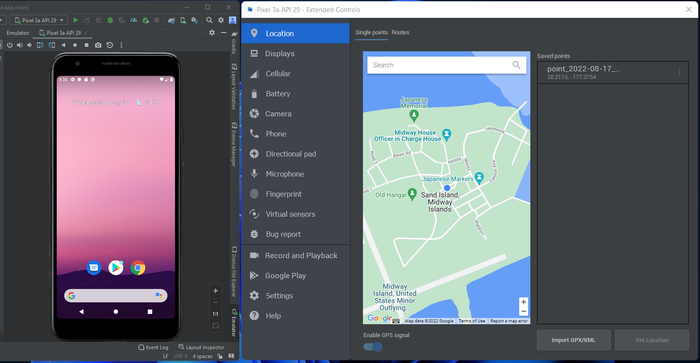Attach debugger to Android process icon

(x=145, y=20)
